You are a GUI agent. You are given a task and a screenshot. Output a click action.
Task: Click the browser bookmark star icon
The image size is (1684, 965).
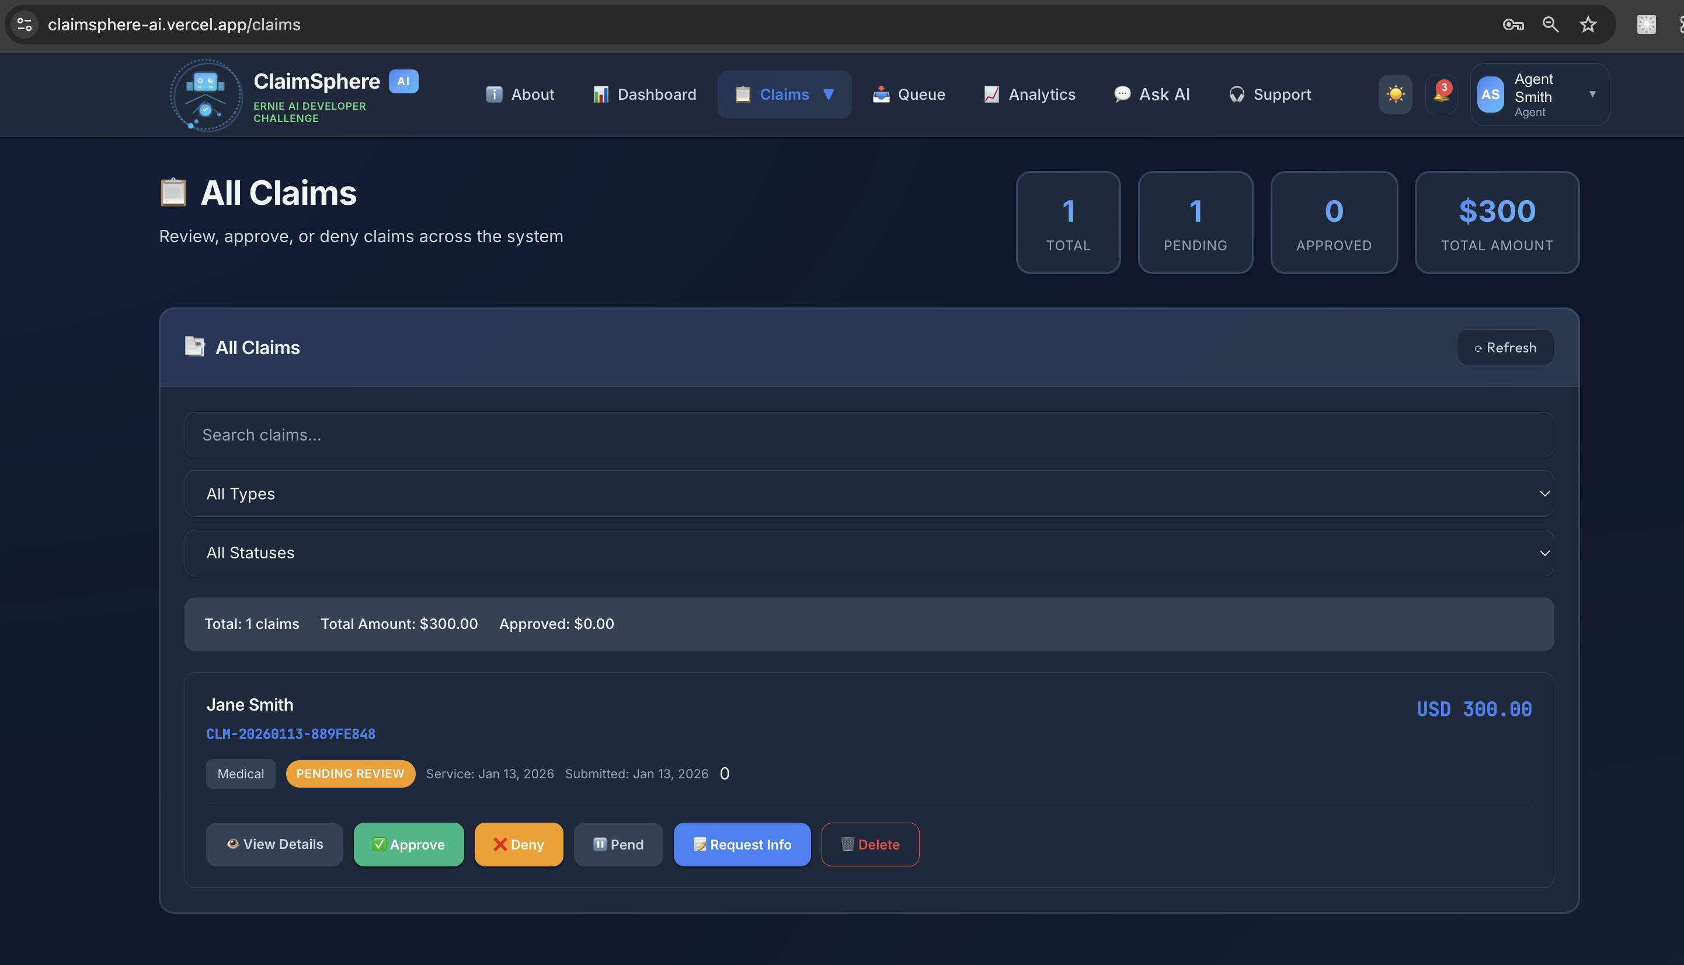(1588, 25)
